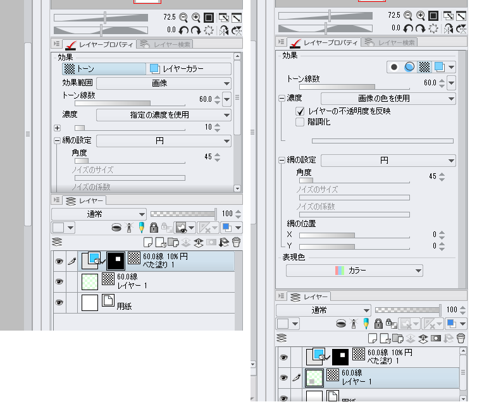
Task: Create new raster layer in left screenshot
Action: tap(148, 242)
